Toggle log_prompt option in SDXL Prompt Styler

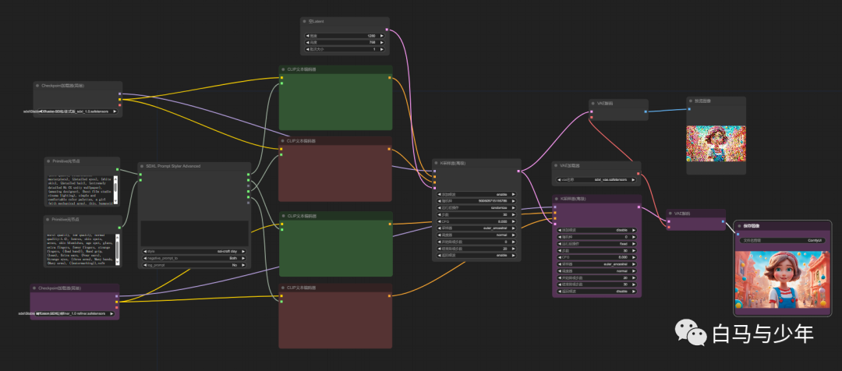coord(194,265)
